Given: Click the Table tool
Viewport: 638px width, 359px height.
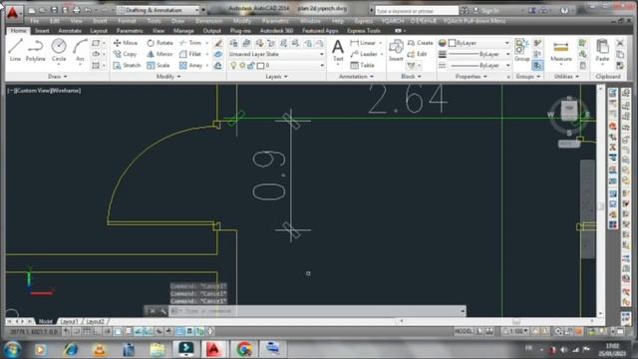Looking at the screenshot, I should tap(362, 65).
